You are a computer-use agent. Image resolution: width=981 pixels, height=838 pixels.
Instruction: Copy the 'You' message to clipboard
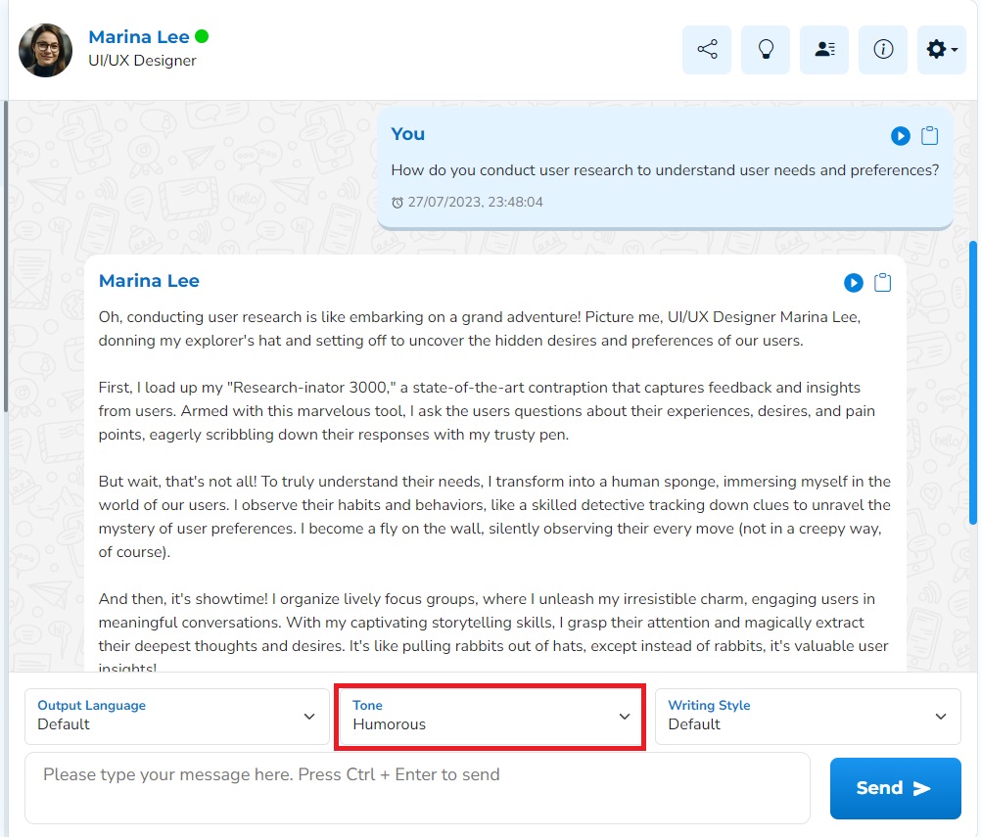(930, 136)
